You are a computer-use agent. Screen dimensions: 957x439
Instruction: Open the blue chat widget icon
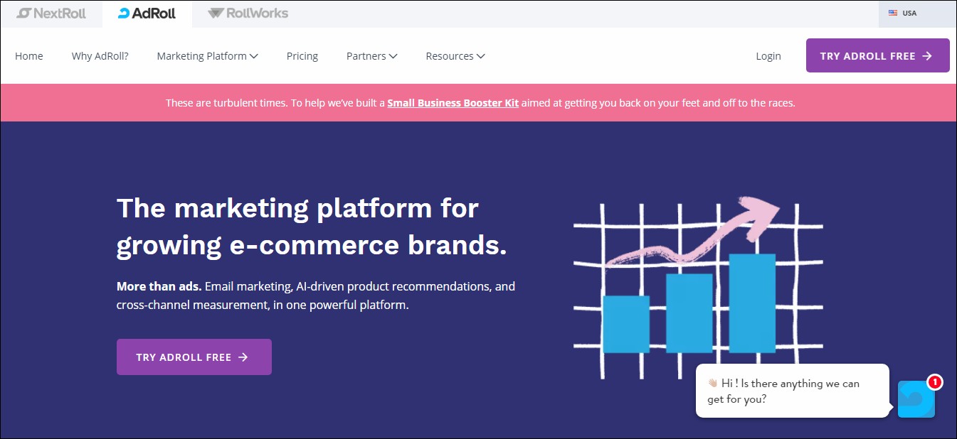(x=916, y=399)
